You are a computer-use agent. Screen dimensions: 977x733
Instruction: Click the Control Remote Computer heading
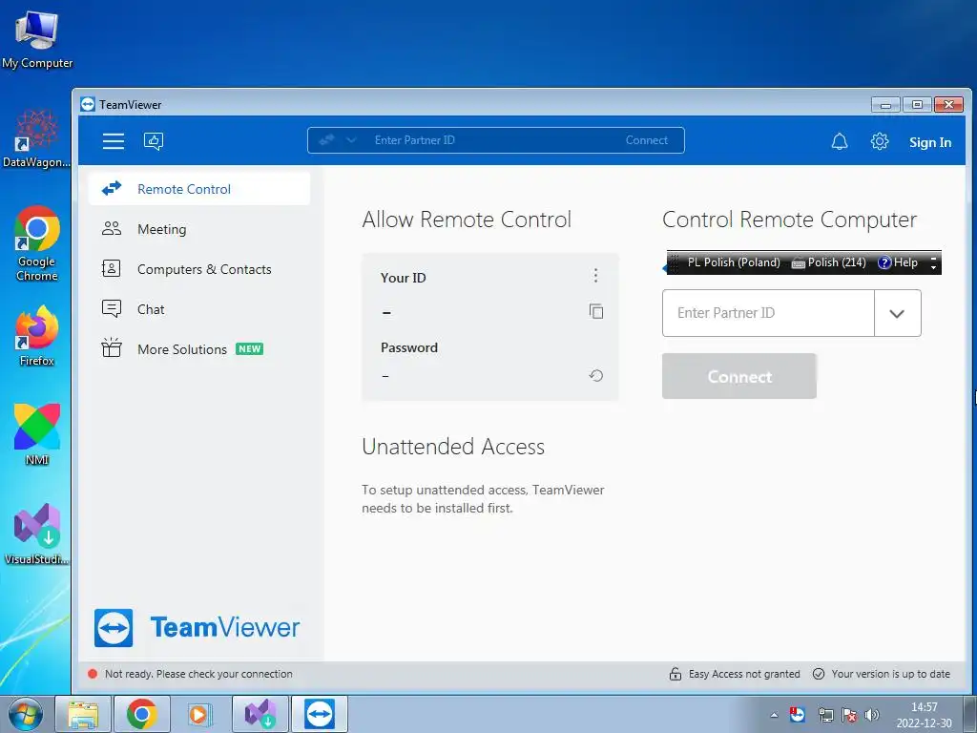click(789, 220)
